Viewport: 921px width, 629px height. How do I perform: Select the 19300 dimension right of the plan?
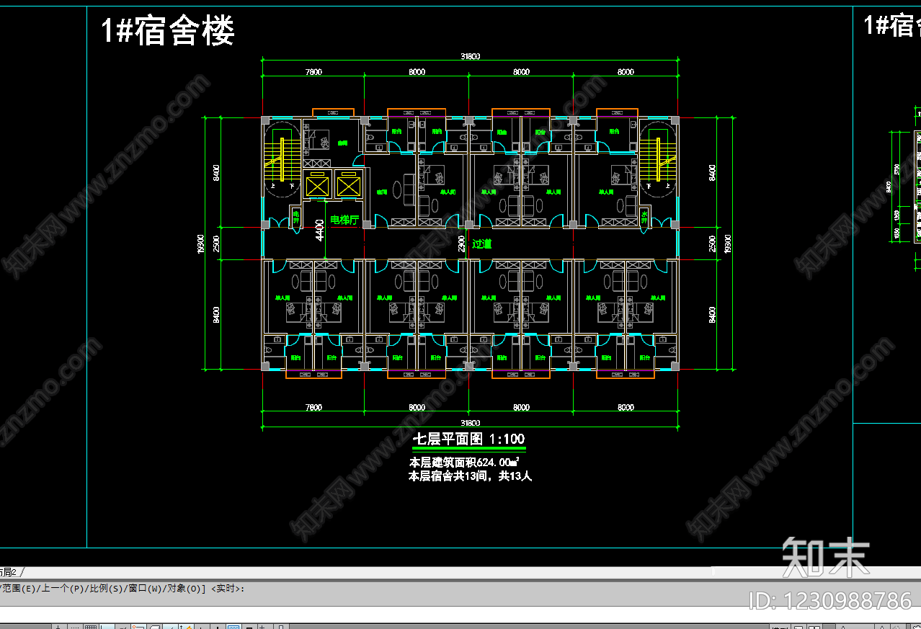click(x=727, y=244)
